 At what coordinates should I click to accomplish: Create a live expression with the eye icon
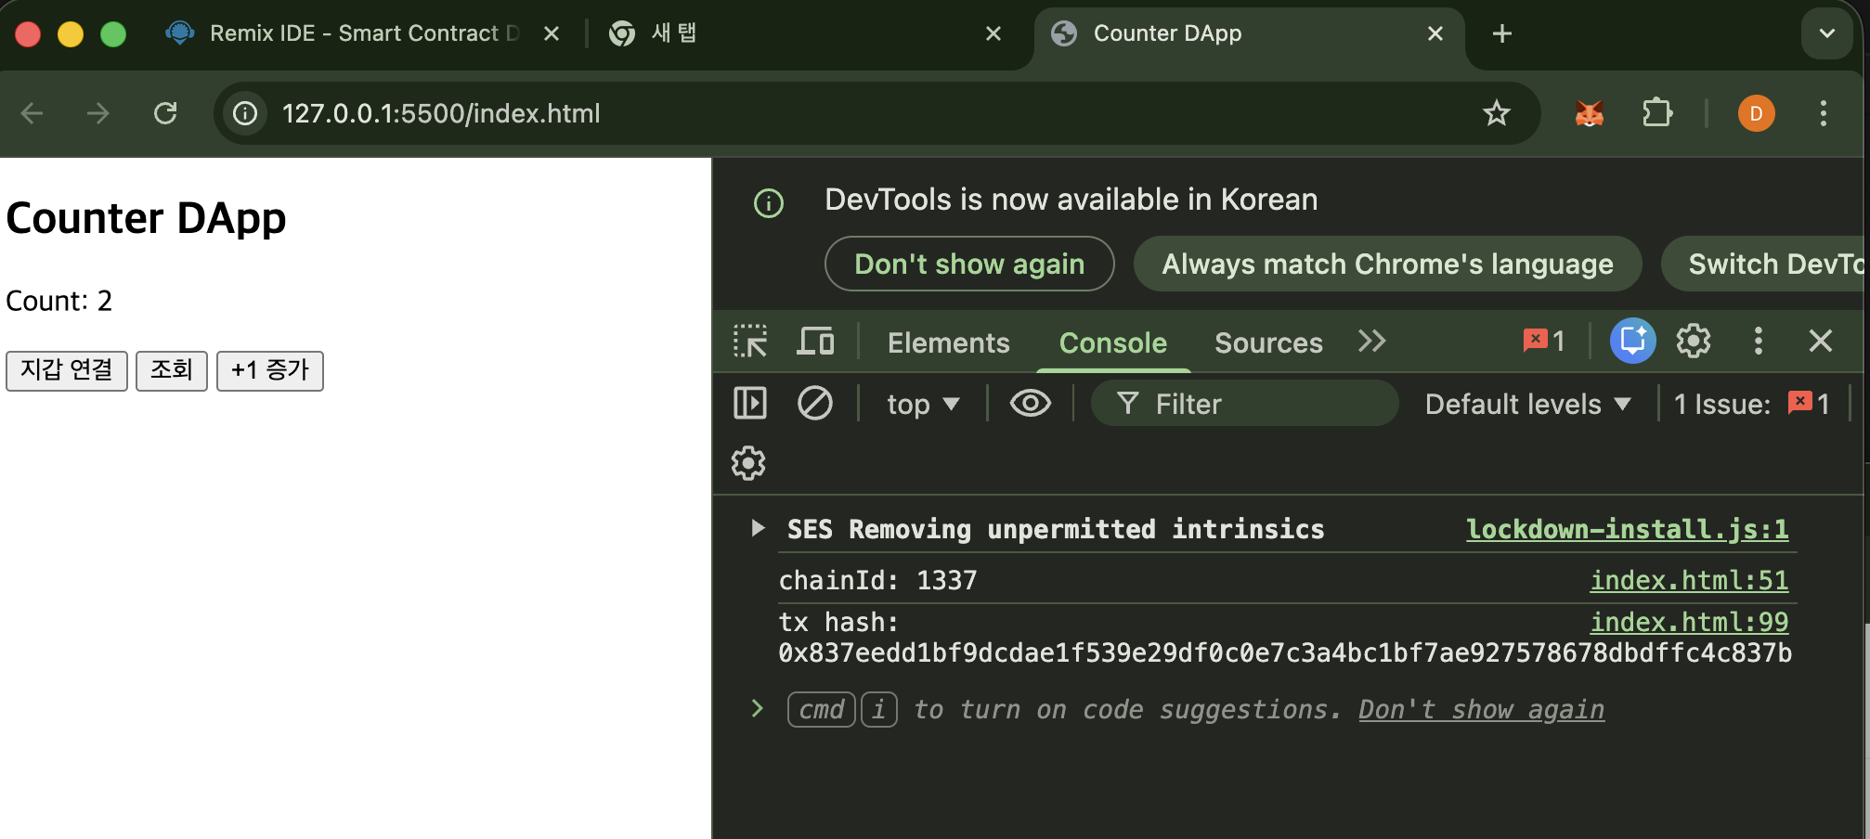point(1030,403)
